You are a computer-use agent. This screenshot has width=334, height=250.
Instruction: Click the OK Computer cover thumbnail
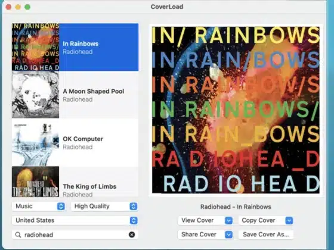(x=35, y=142)
